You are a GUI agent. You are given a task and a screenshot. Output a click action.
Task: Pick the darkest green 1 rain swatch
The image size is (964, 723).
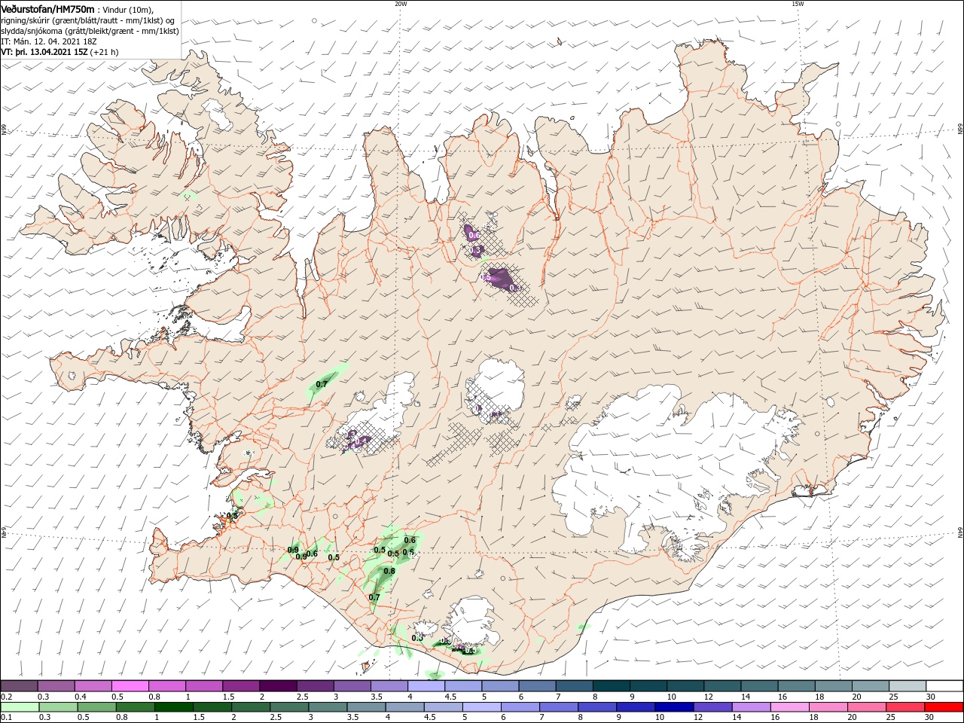click(x=173, y=707)
